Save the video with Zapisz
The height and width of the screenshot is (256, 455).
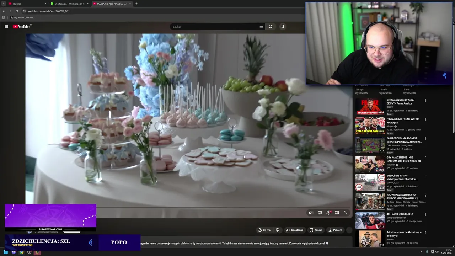pyautogui.click(x=316, y=230)
